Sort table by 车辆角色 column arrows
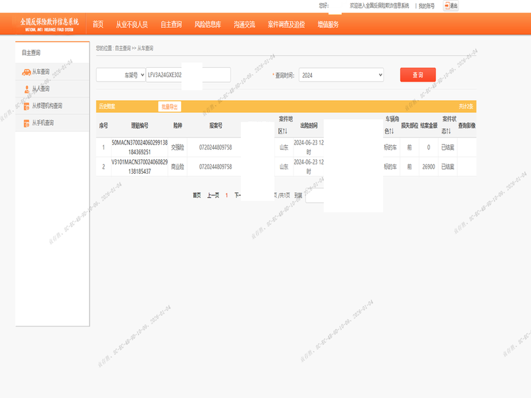Viewport: 531px width, 398px height. [x=392, y=130]
